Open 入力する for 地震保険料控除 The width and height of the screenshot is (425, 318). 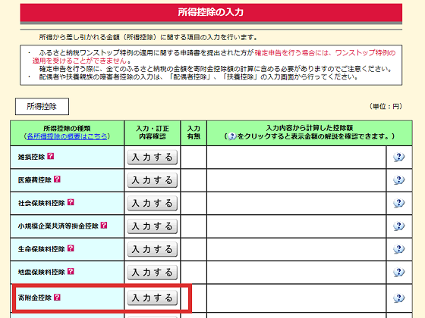click(153, 273)
